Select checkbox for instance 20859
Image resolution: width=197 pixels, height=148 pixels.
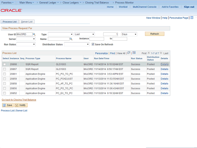click(4, 79)
